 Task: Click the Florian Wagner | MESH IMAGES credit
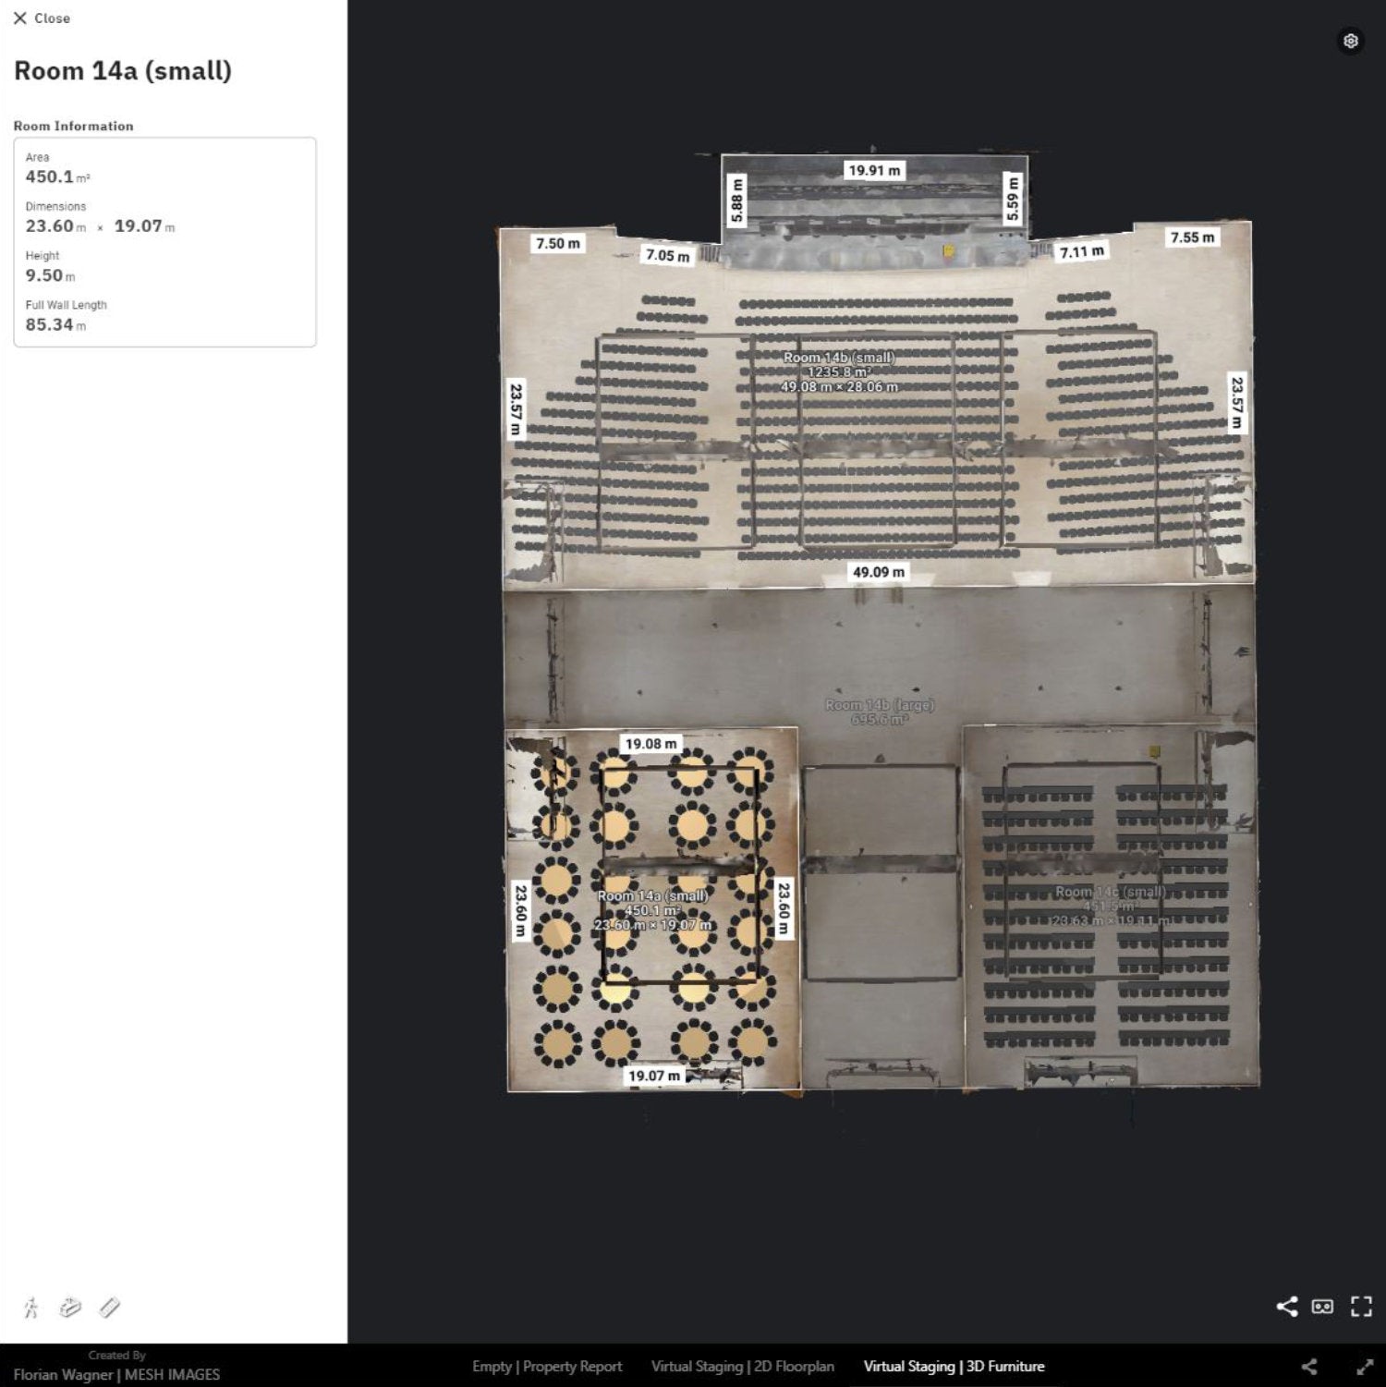(x=116, y=1374)
